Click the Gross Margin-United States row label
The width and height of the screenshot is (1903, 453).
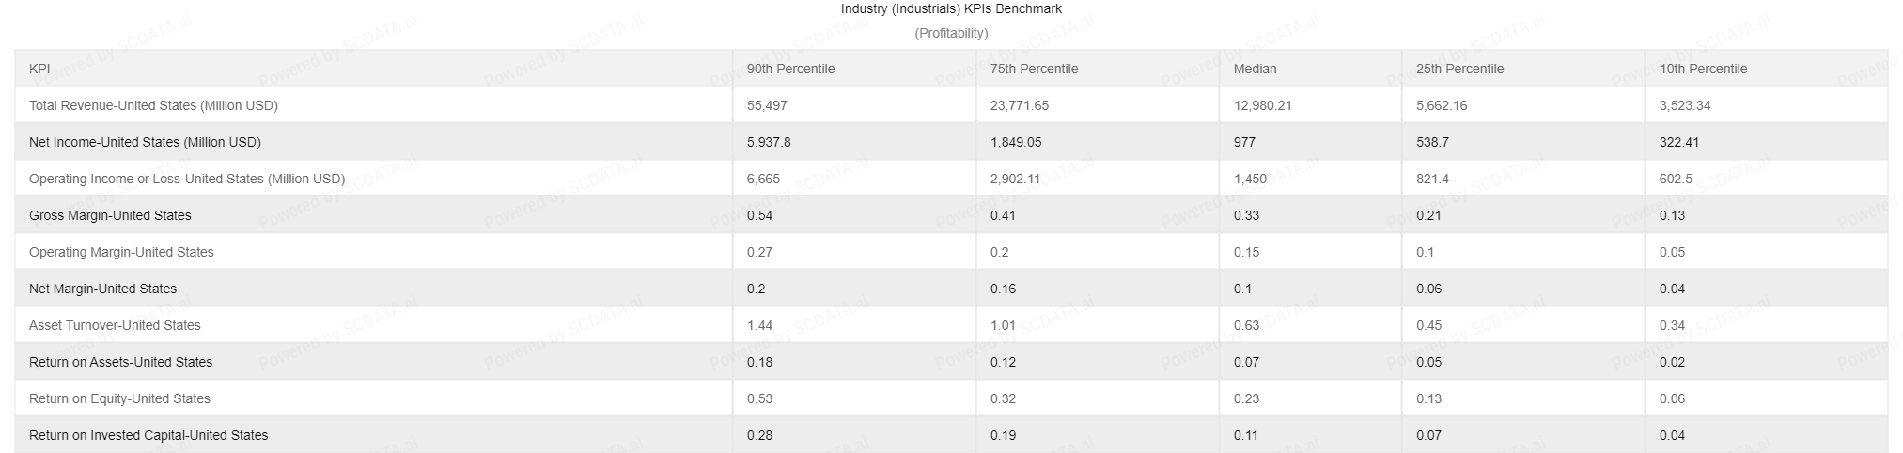pos(110,215)
